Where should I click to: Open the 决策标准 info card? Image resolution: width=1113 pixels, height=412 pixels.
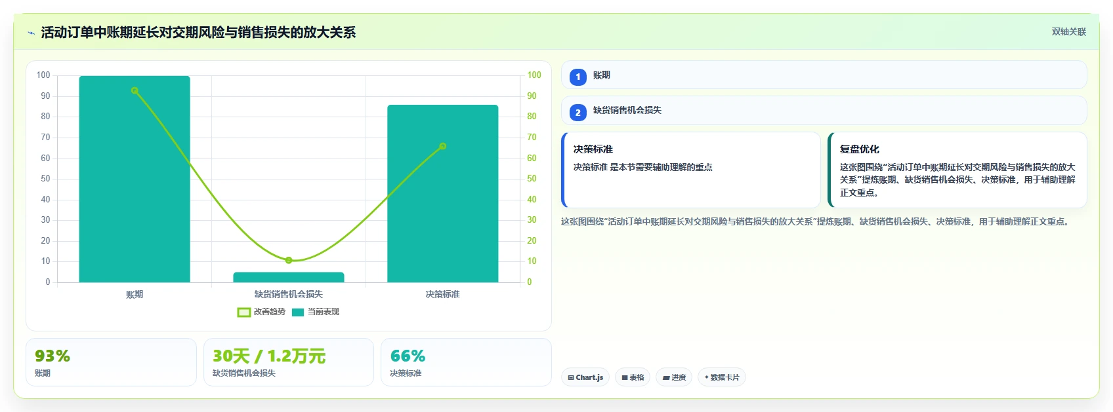point(691,170)
